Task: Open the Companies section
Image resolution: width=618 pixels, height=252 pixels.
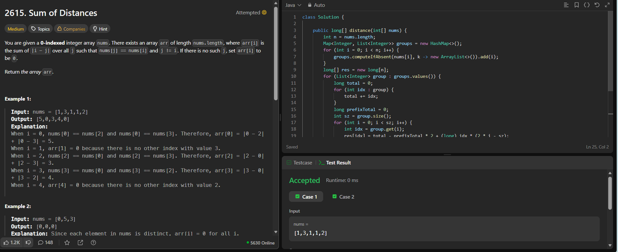Action: pyautogui.click(x=71, y=29)
